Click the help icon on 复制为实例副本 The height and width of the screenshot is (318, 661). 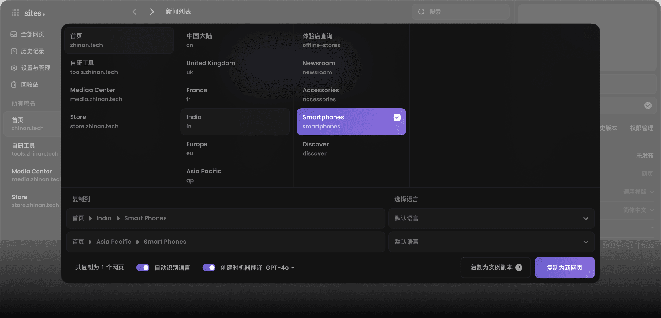(x=519, y=268)
